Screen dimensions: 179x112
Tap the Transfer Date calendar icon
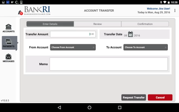pos(130,34)
